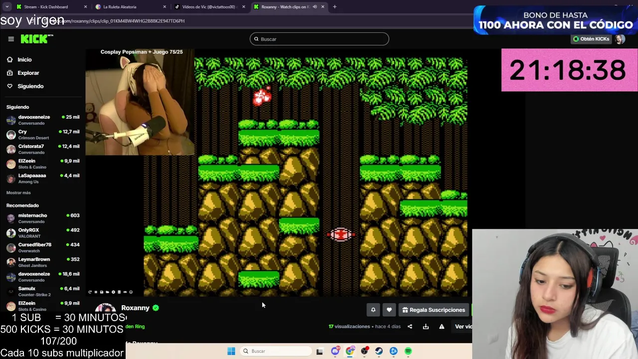Open the Windows Start menu
Viewport: 638px width, 359px height.
point(231,351)
